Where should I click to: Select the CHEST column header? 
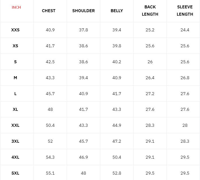(x=49, y=11)
